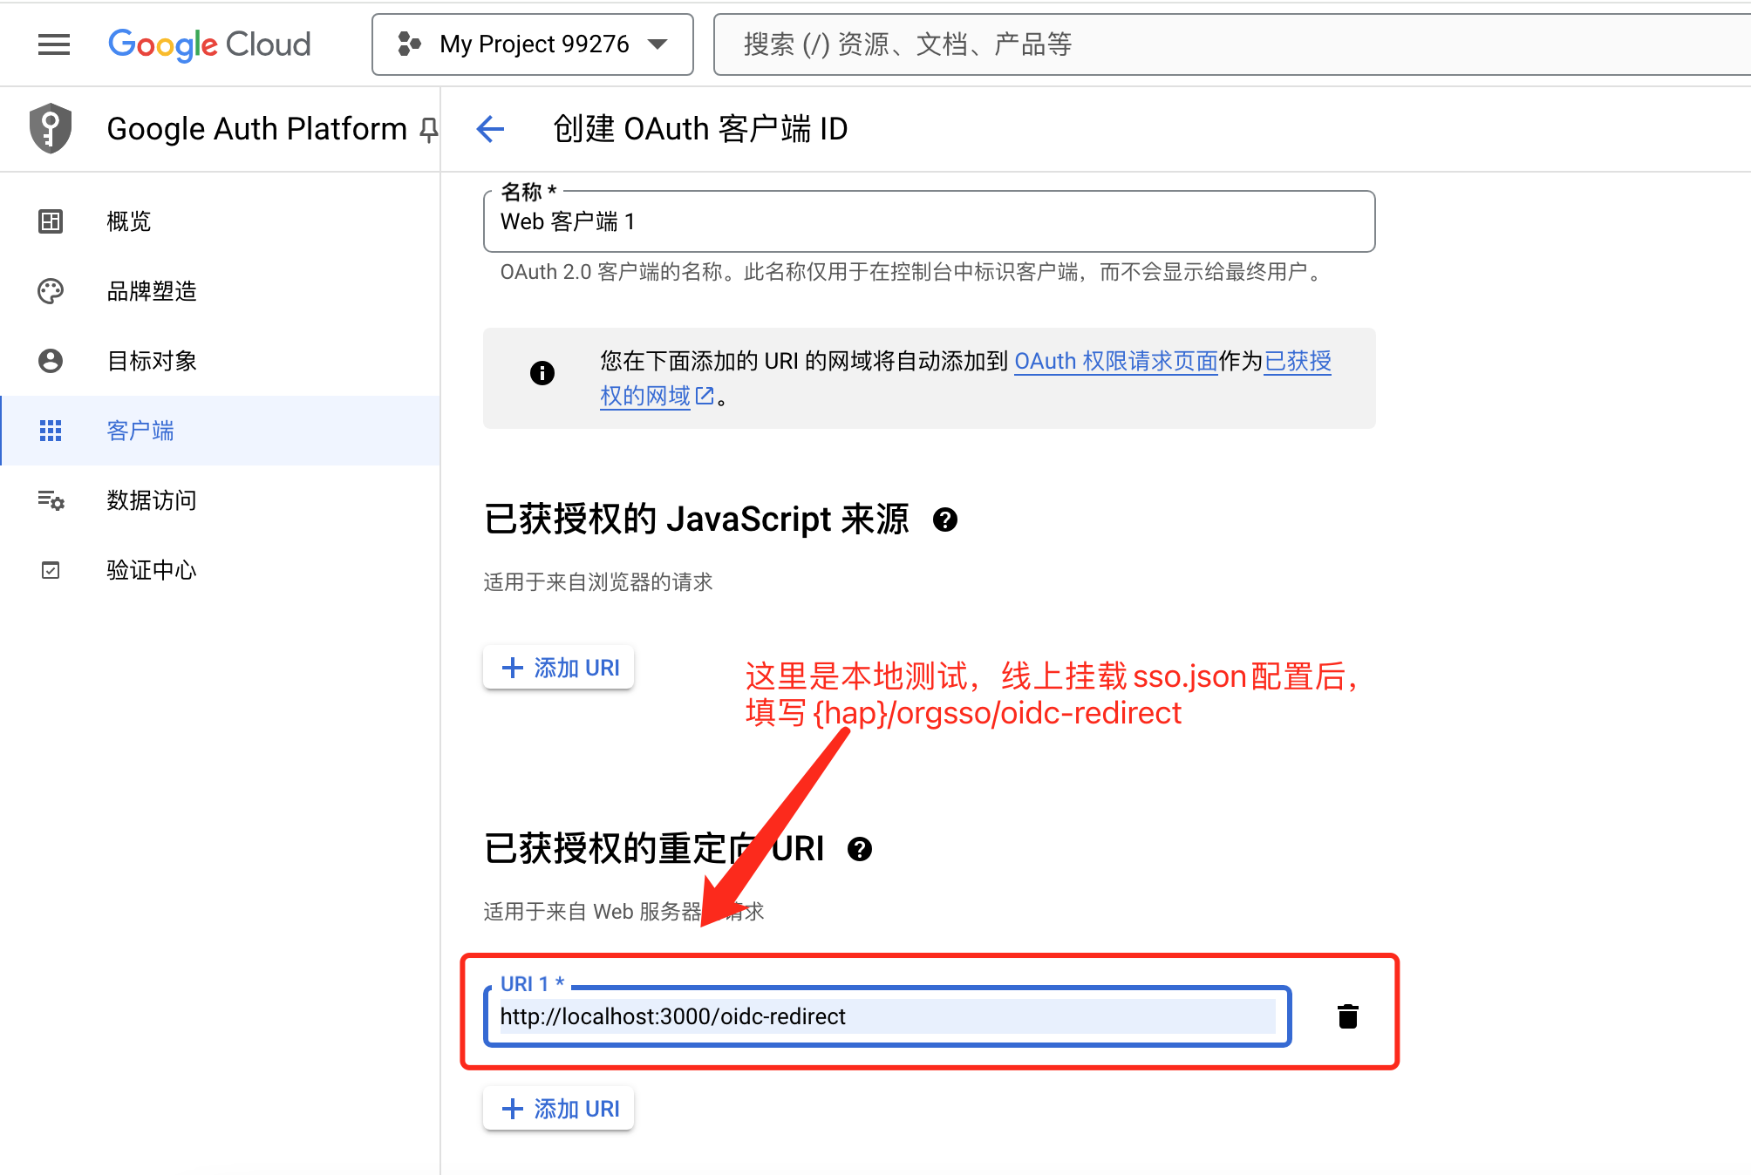
Task: Open the My Project 99276 project picker
Action: [533, 44]
